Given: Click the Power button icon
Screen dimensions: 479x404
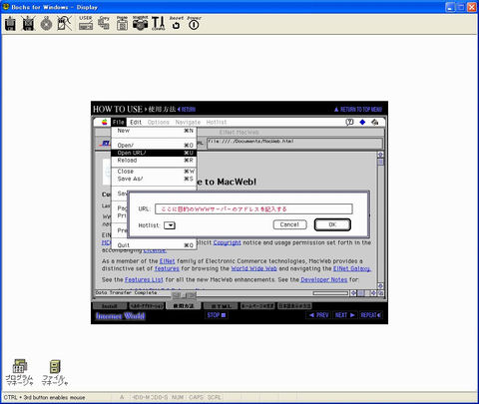Looking at the screenshot, I should pos(194,23).
